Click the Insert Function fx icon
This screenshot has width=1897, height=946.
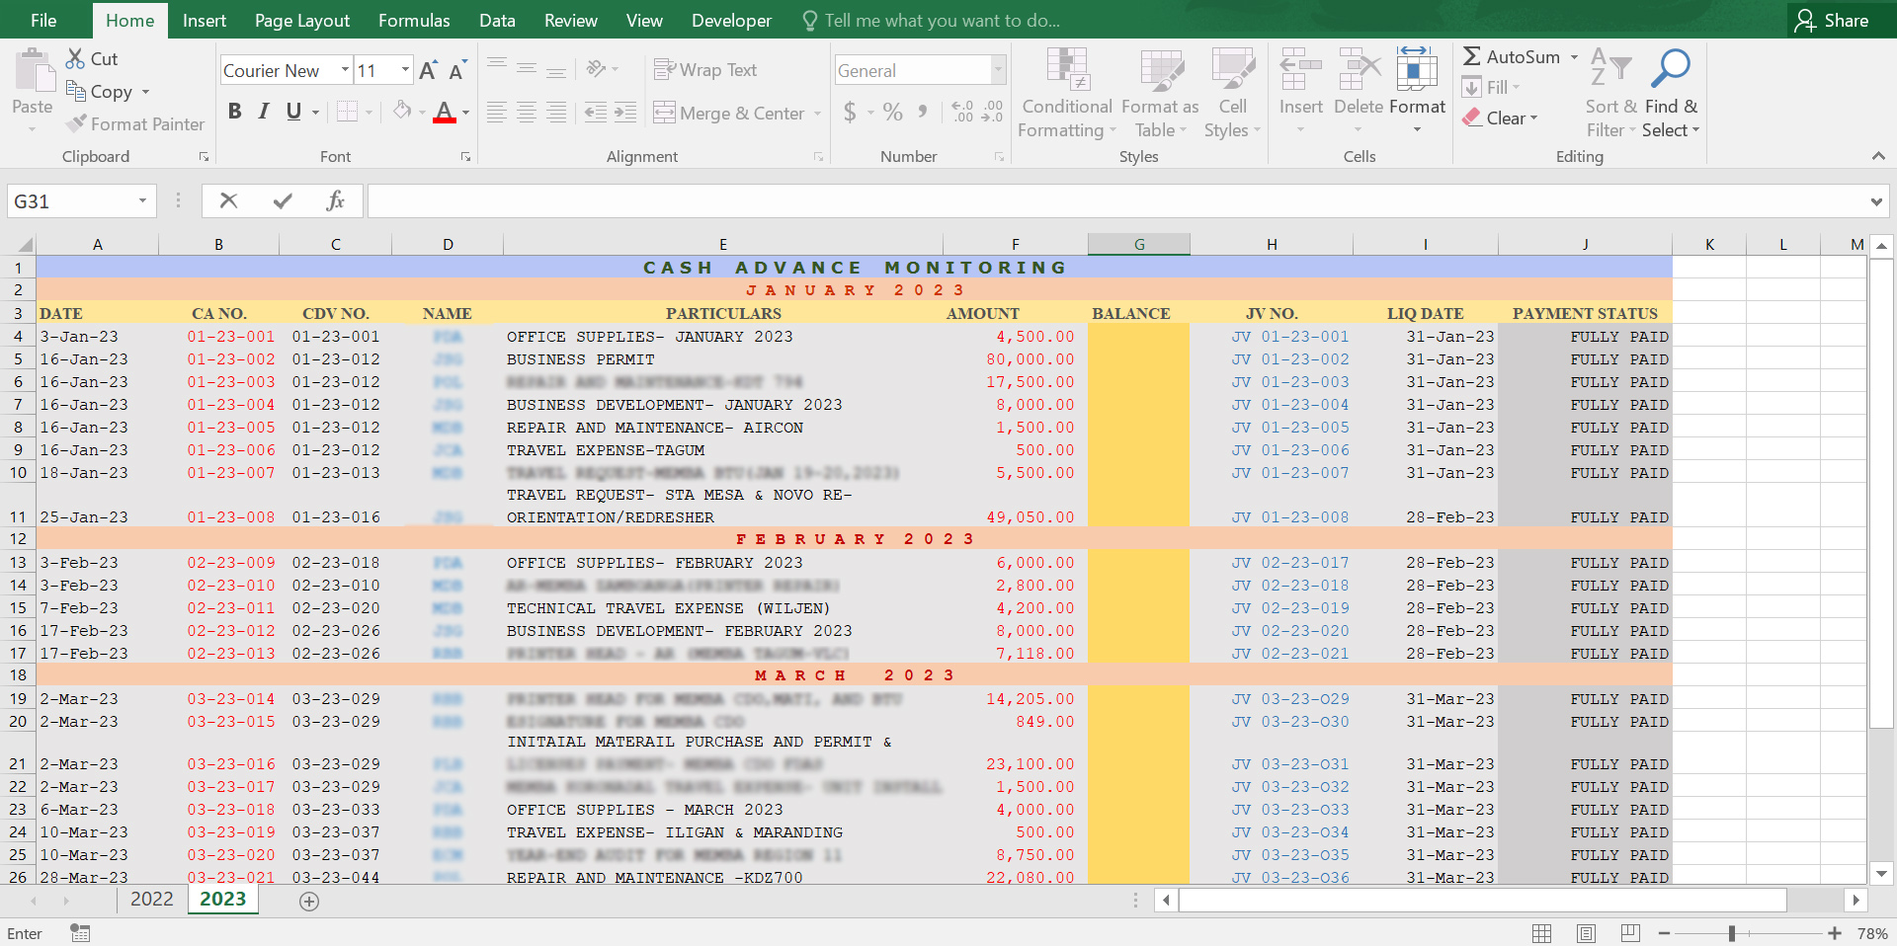[335, 201]
